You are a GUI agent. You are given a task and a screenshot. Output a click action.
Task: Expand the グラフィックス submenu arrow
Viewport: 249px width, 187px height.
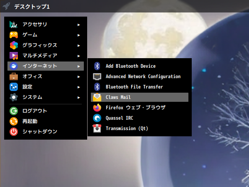click(x=78, y=46)
